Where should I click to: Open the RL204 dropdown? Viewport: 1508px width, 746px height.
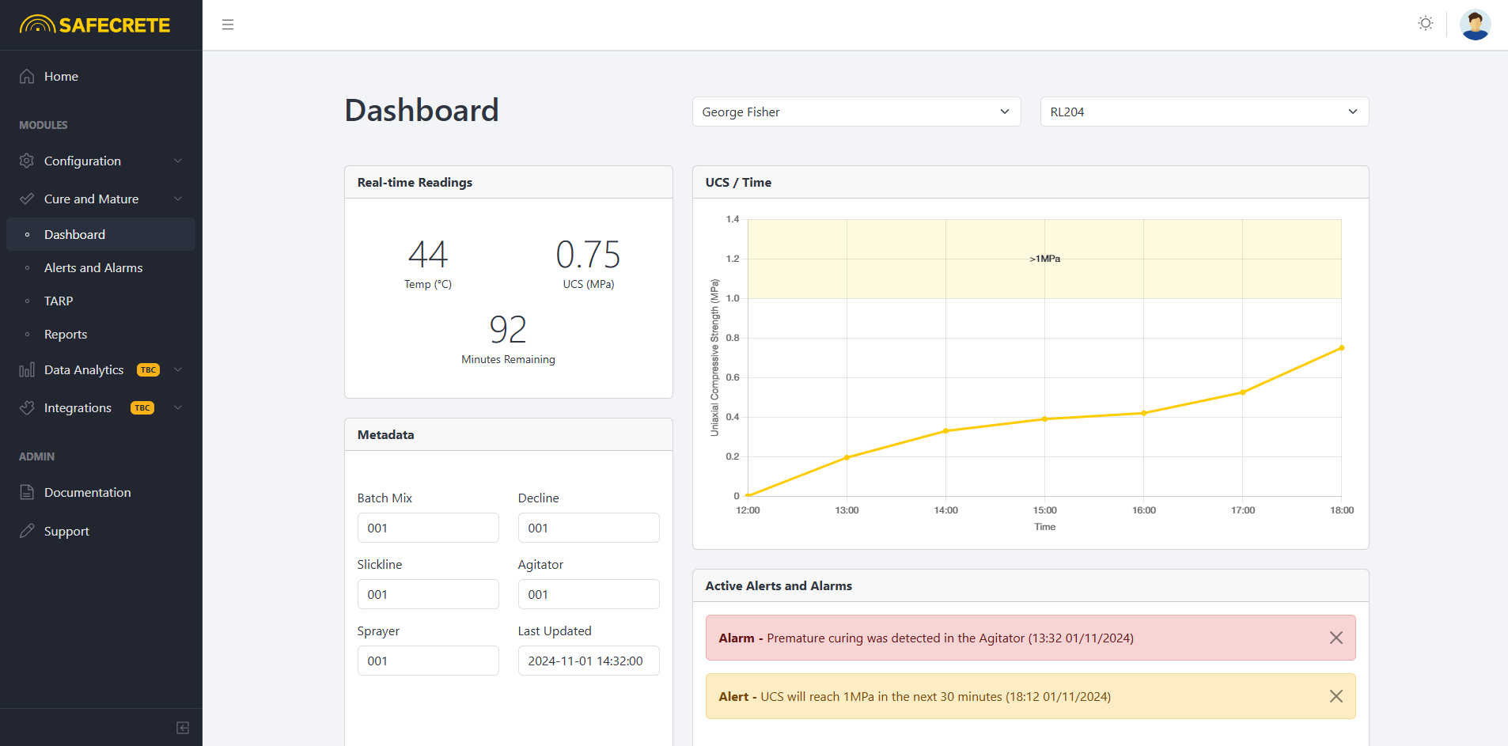click(x=1203, y=112)
